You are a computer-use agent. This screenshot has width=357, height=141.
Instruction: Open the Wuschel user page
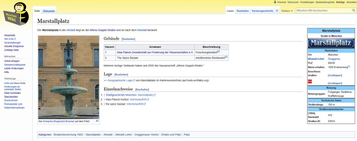[x=281, y=2]
